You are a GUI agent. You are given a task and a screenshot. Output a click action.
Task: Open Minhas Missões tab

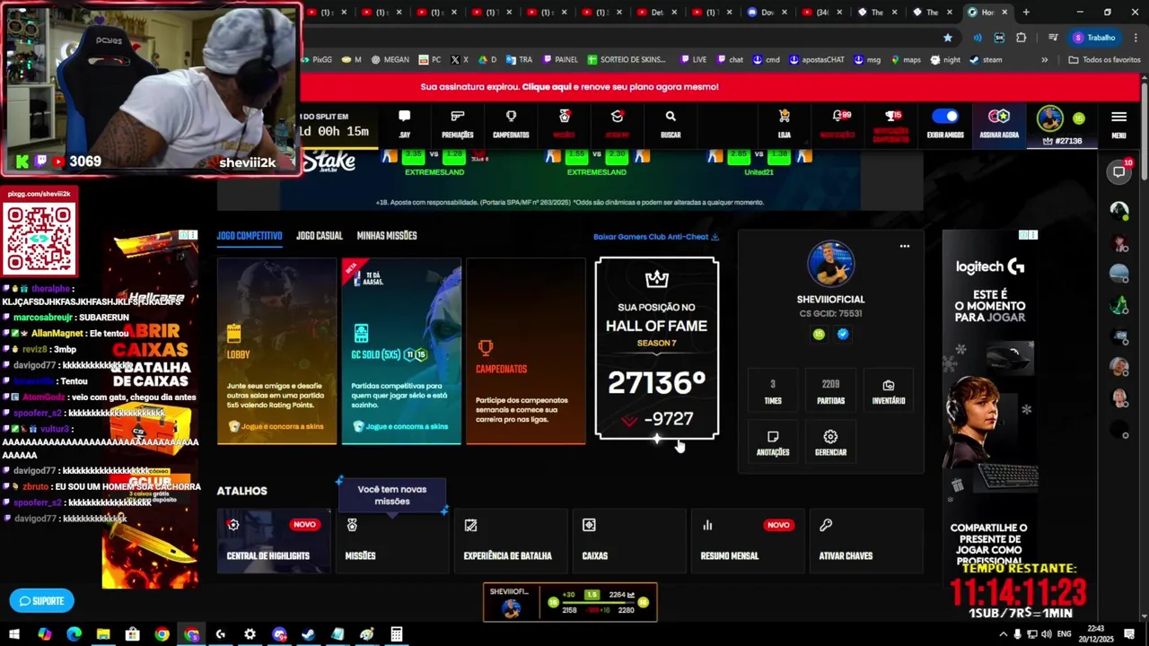(387, 235)
